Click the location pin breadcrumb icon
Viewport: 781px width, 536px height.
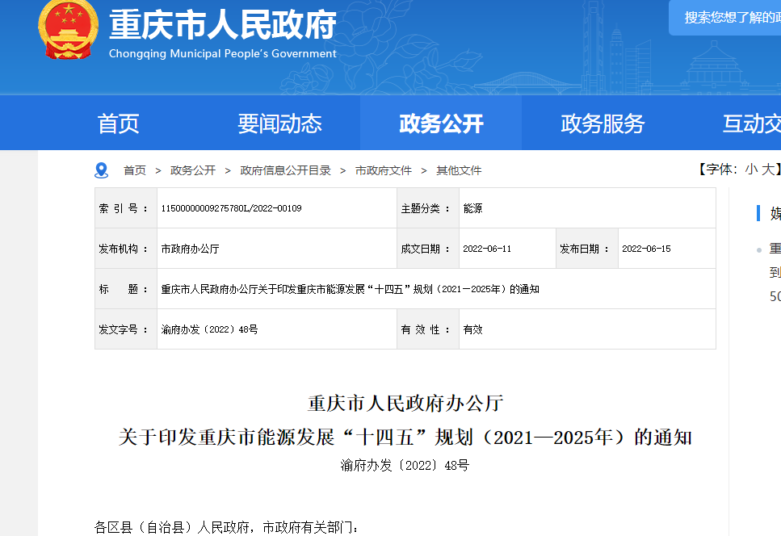pyautogui.click(x=100, y=170)
